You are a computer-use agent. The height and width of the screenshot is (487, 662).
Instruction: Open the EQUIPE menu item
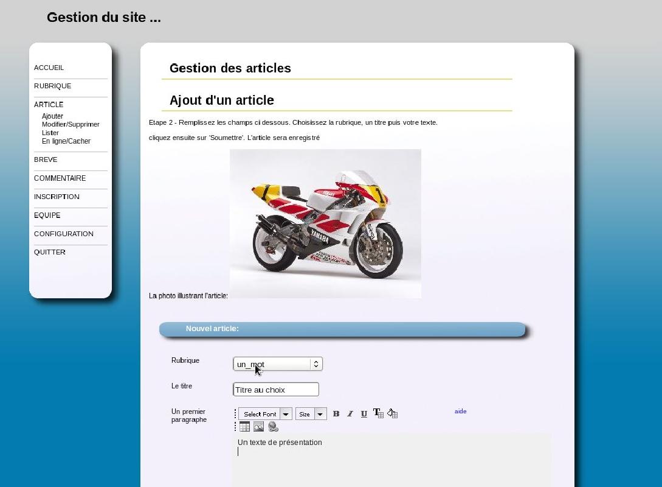(47, 215)
